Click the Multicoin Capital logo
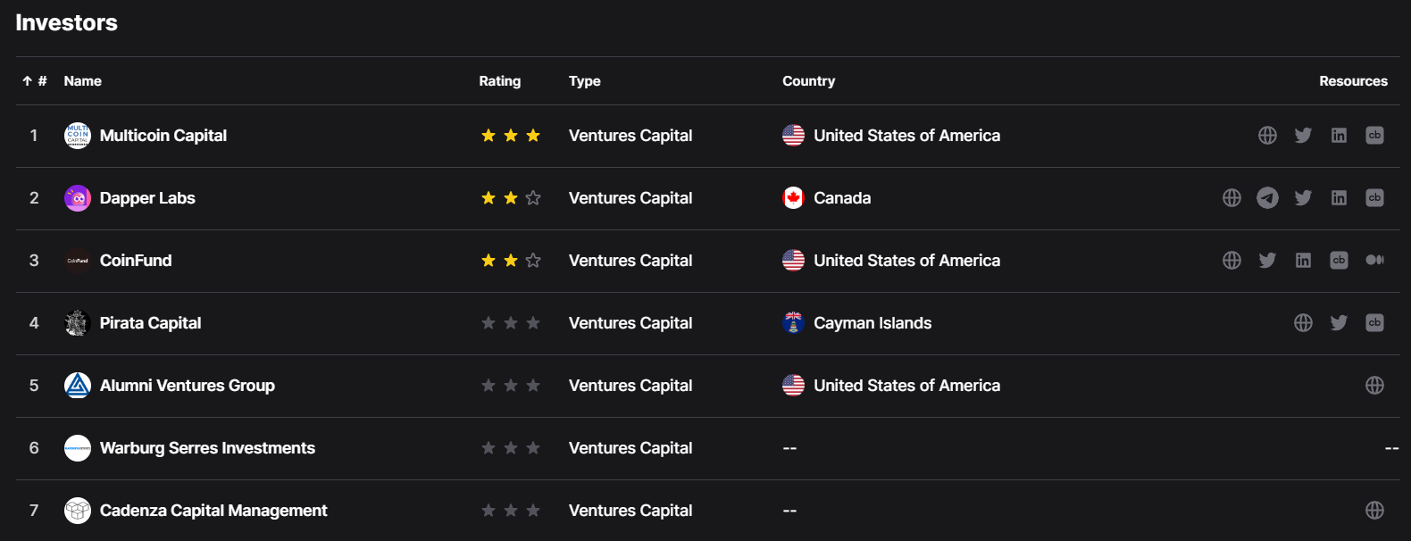1411x541 pixels. tap(78, 136)
